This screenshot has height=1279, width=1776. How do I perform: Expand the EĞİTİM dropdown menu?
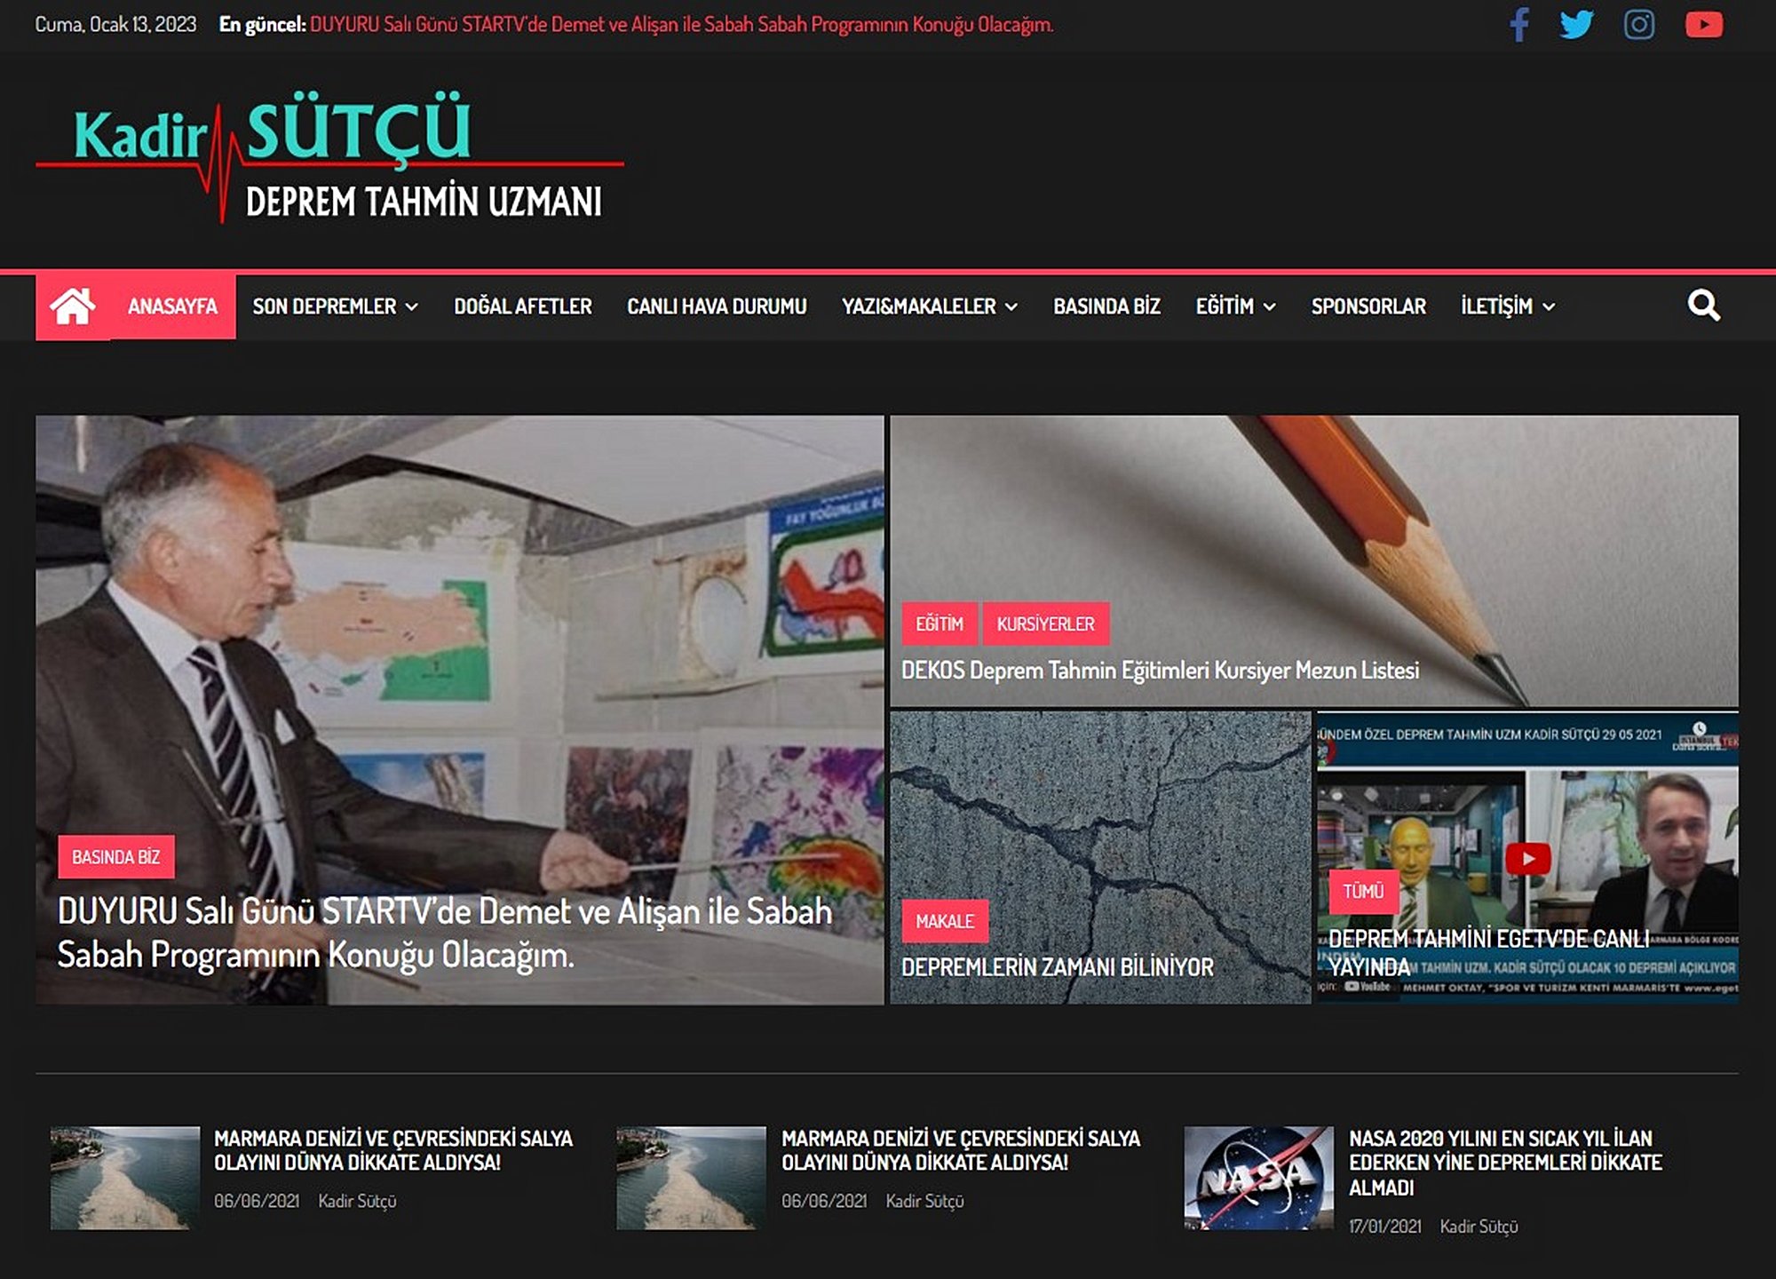1234,306
